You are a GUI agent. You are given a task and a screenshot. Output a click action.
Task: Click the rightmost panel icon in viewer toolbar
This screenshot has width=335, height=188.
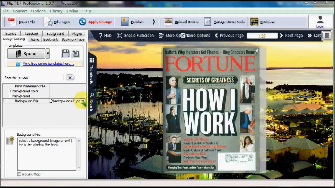click(327, 36)
